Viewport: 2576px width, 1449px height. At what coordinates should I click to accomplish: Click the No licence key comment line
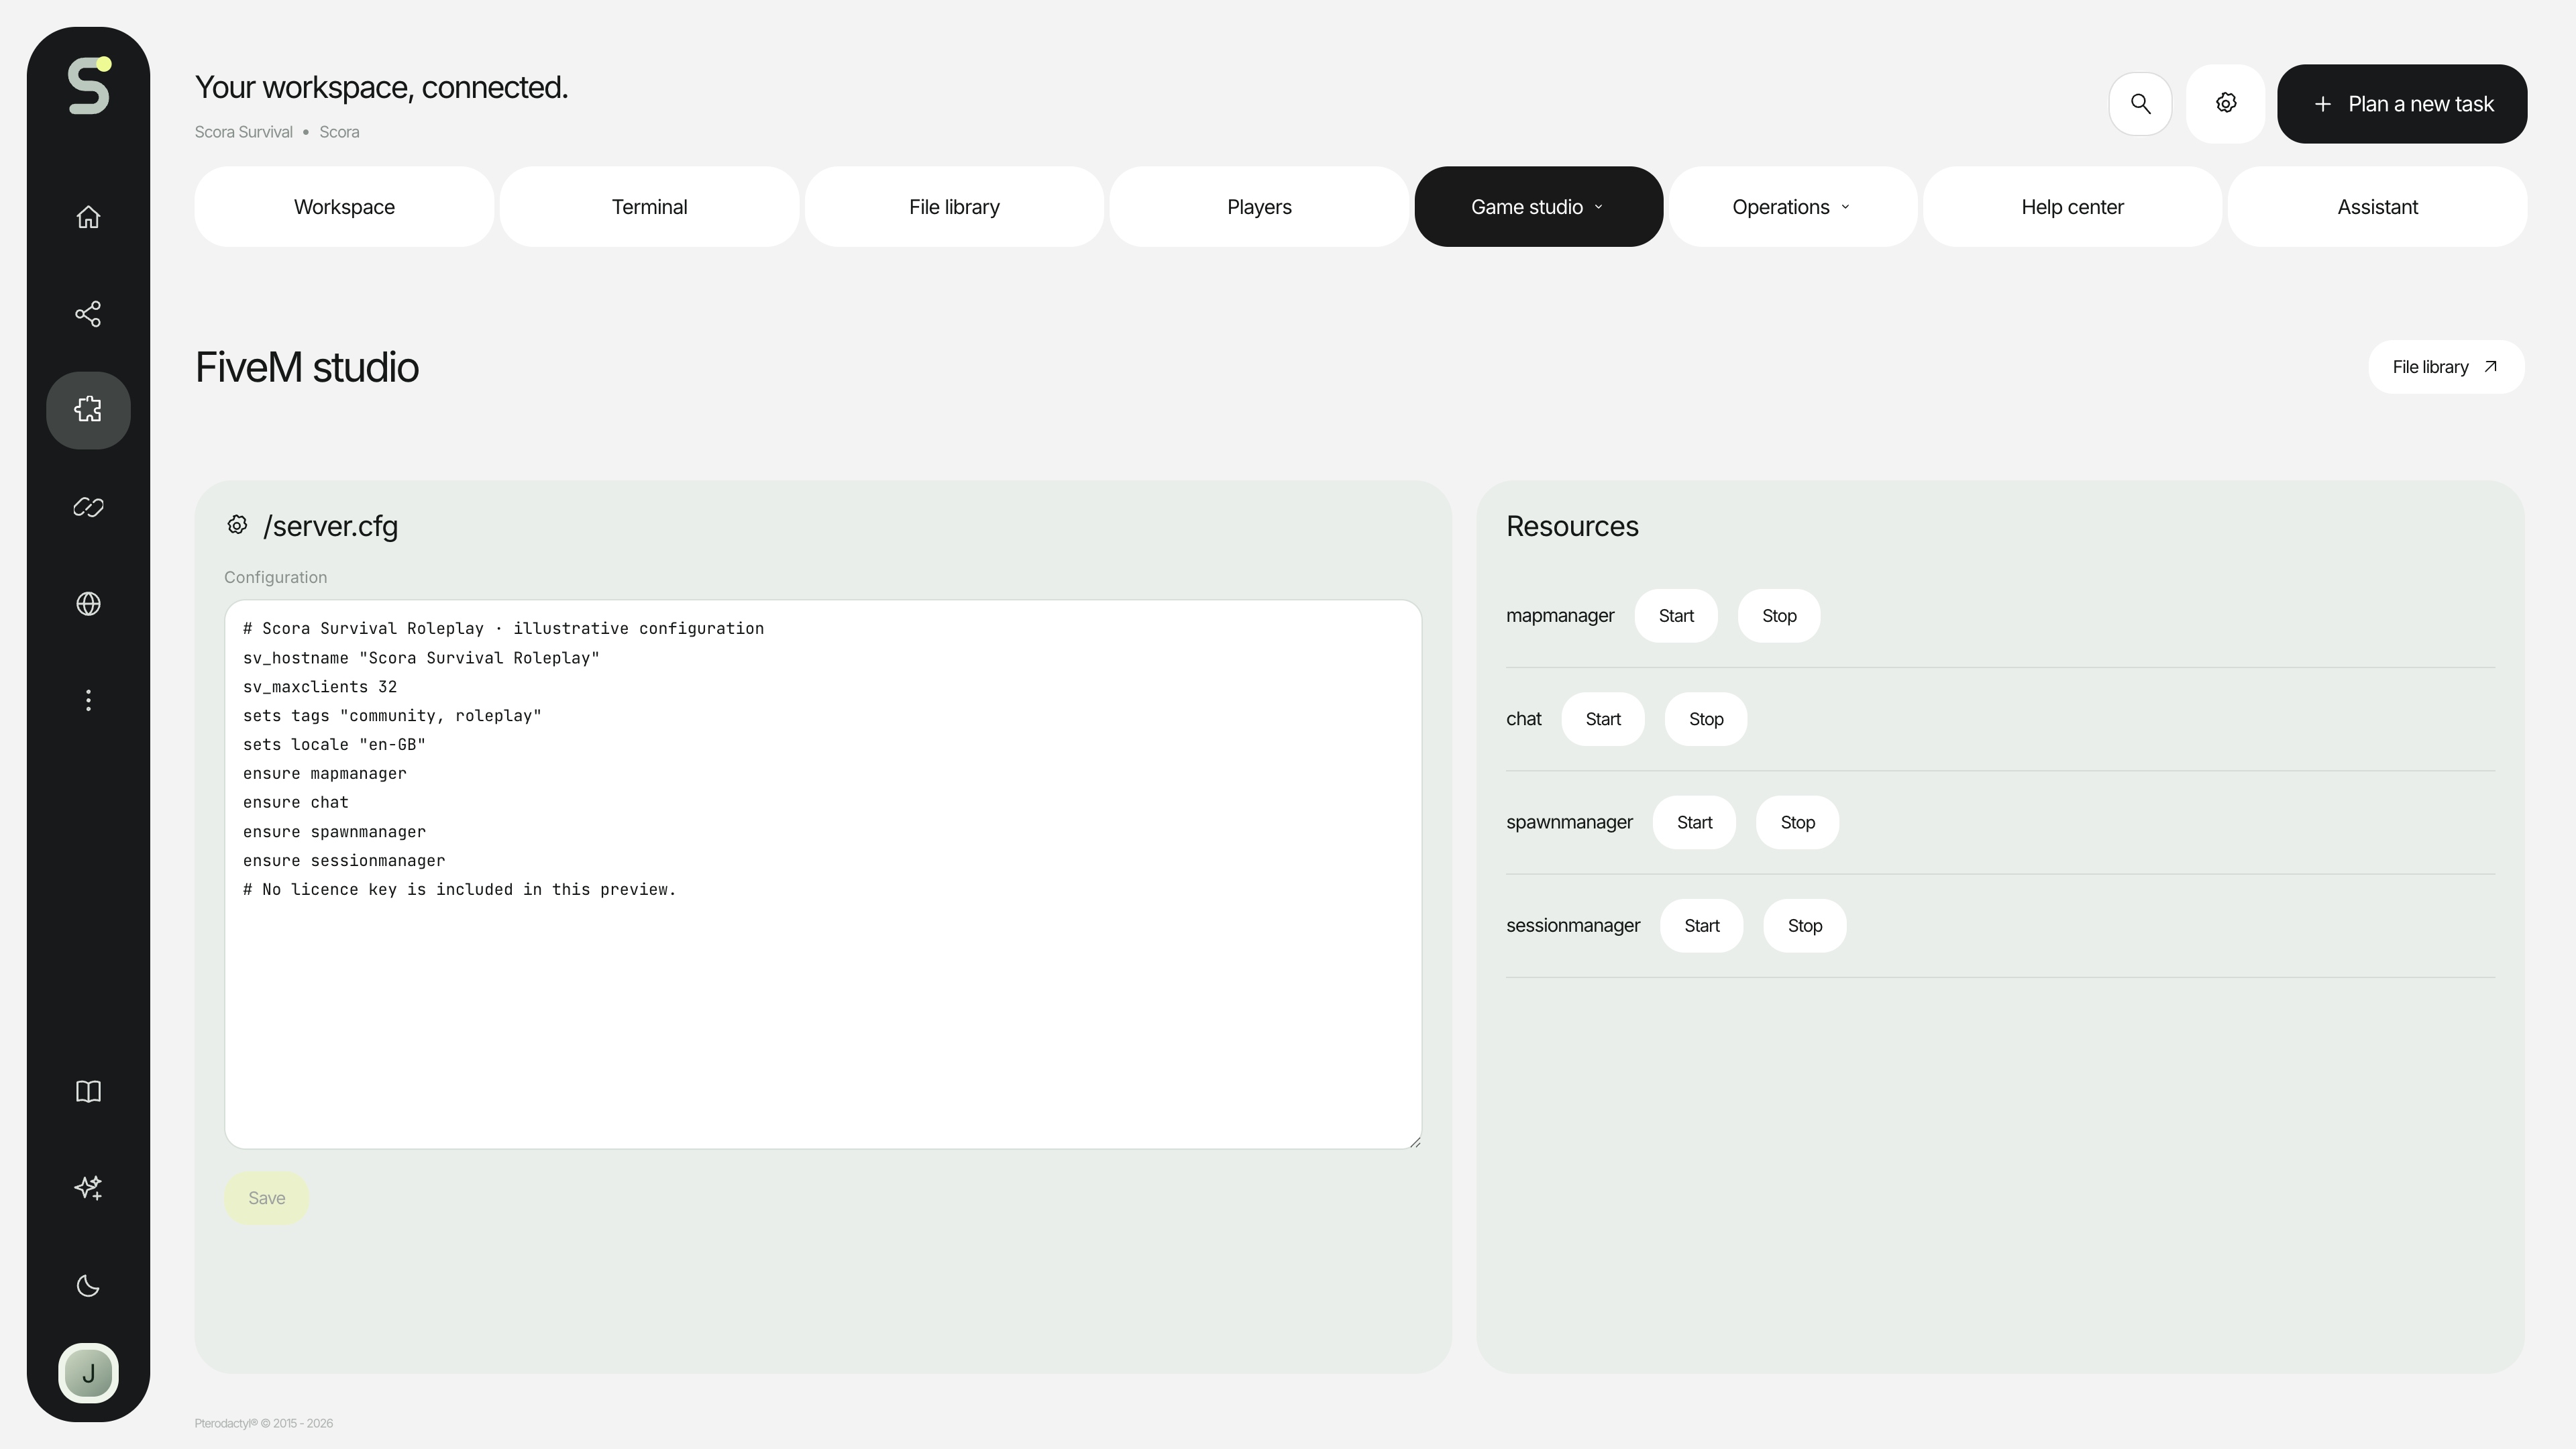click(x=460, y=890)
